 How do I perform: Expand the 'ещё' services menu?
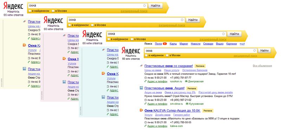tap(242, 44)
